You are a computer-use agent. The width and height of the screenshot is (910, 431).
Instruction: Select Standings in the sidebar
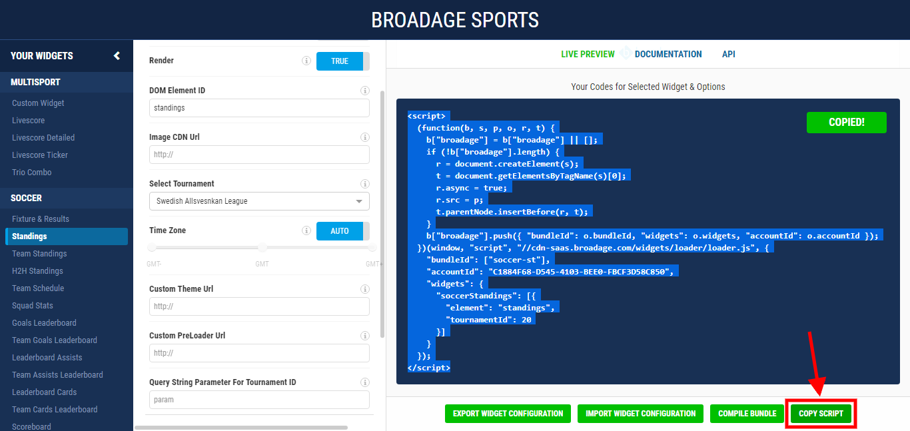pyautogui.click(x=67, y=236)
